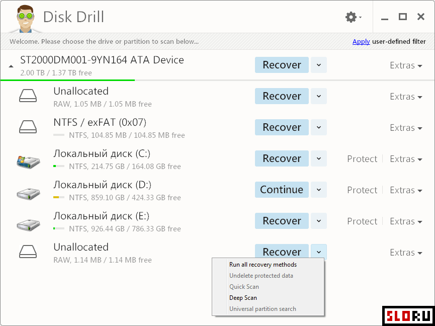This screenshot has width=435, height=326.
Task: Enable Protect for Local disk C:
Action: (x=362, y=158)
